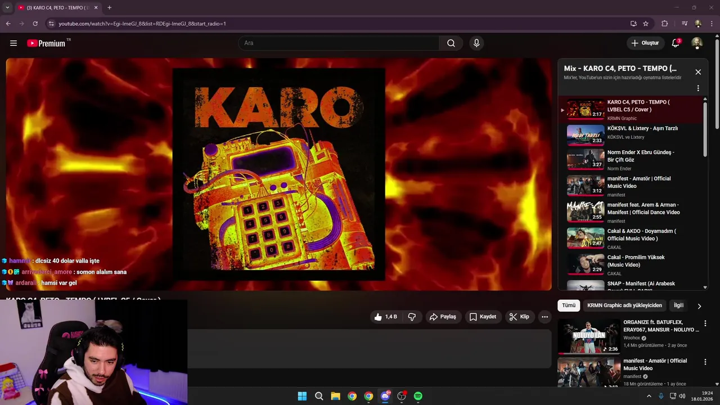Reload the YouTube page

pyautogui.click(x=35, y=24)
